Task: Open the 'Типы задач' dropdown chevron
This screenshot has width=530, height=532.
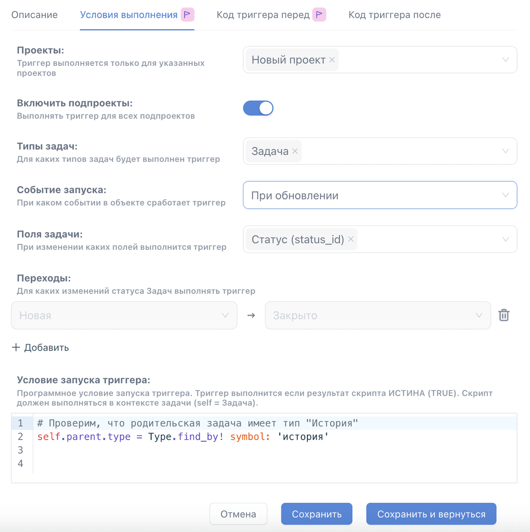Action: (506, 151)
